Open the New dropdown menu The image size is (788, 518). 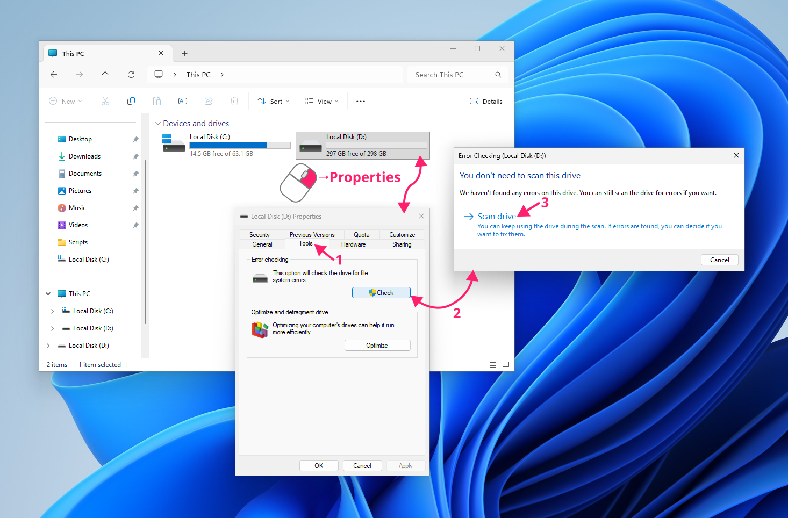point(66,102)
